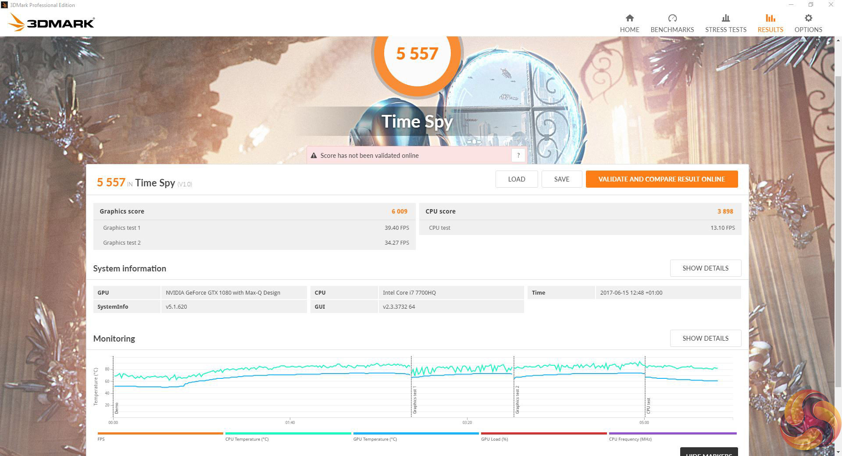Viewport: 842px width, 456px height.
Task: Select the CPU test chart marker
Action: tap(648, 406)
